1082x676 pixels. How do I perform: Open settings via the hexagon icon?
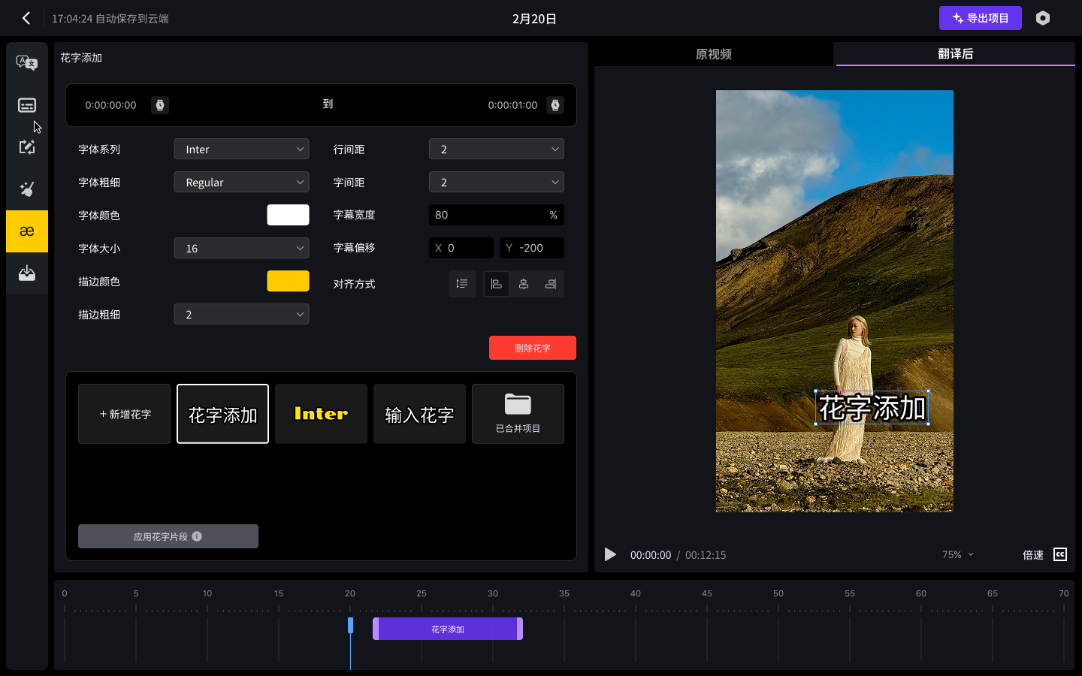pos(1042,18)
